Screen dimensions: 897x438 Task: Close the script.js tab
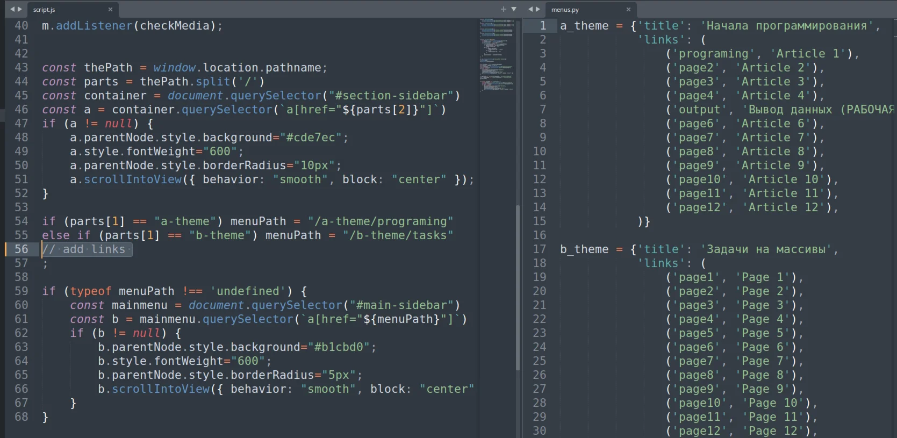(110, 10)
